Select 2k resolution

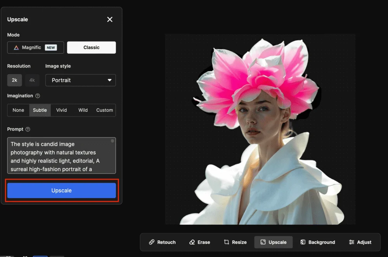[x=14, y=80]
